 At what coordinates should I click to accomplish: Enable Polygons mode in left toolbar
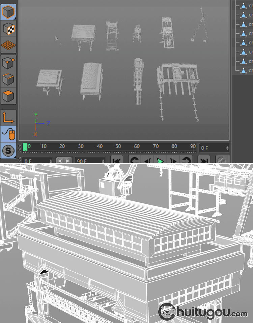tap(8, 96)
